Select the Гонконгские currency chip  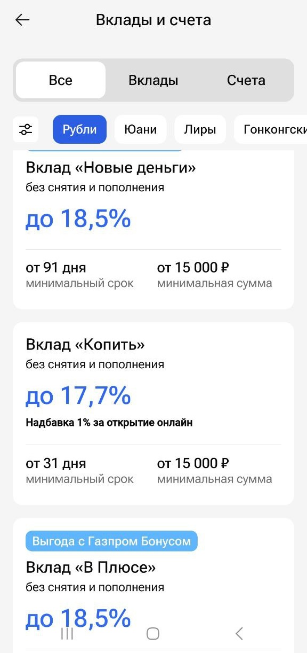click(x=270, y=129)
